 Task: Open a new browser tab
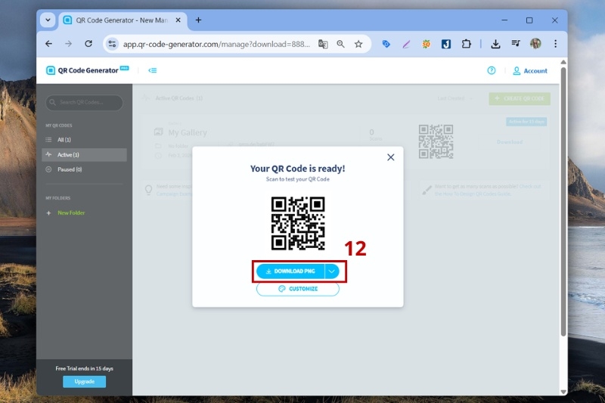tap(198, 20)
